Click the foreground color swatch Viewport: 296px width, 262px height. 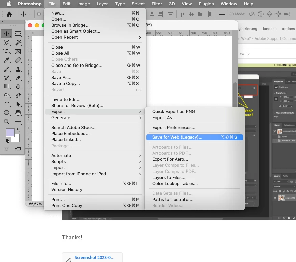[9, 132]
